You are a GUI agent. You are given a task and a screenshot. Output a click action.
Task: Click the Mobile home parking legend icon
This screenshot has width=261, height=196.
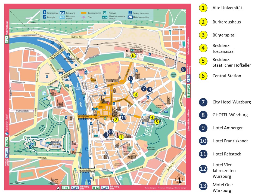click(x=130, y=17)
